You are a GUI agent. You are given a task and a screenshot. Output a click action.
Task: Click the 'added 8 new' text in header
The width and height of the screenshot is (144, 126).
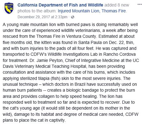[x=117, y=5]
